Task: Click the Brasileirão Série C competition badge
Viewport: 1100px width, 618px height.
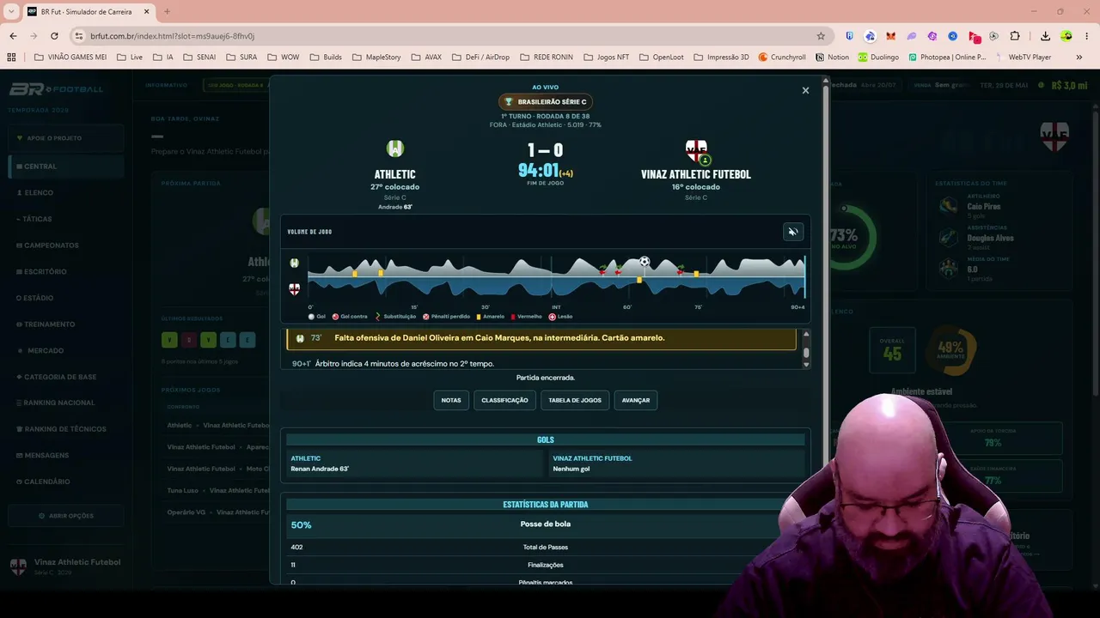Action: [x=546, y=101]
